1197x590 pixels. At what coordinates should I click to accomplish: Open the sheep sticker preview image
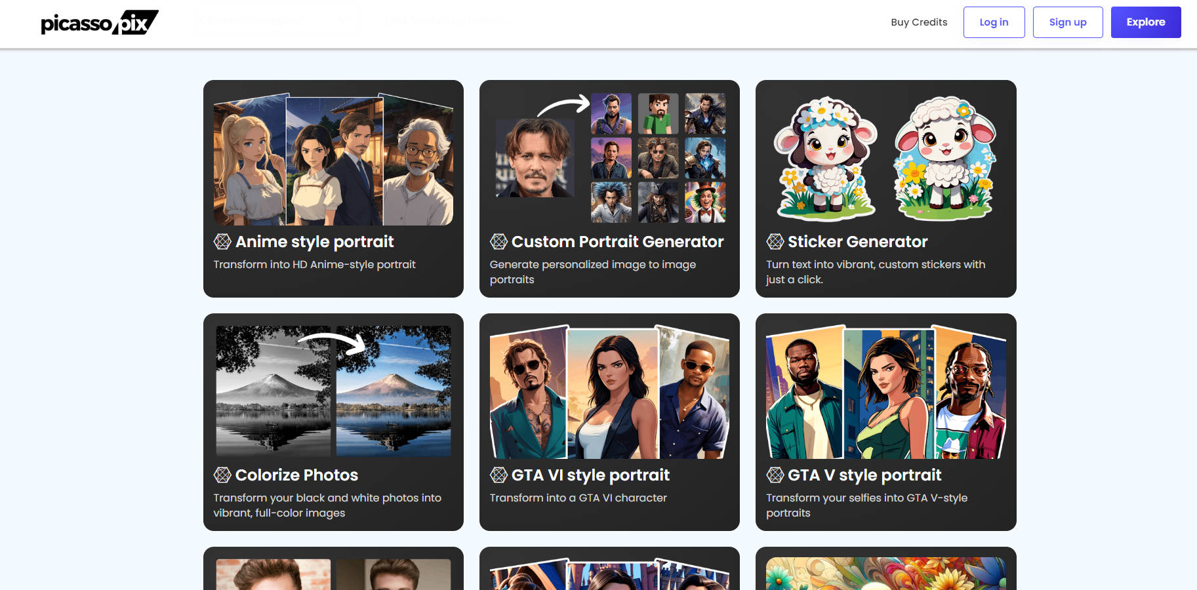885,158
